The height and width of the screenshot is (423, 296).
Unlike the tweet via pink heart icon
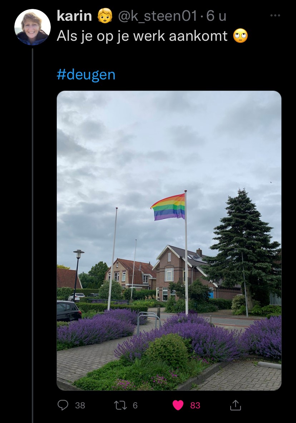click(178, 405)
